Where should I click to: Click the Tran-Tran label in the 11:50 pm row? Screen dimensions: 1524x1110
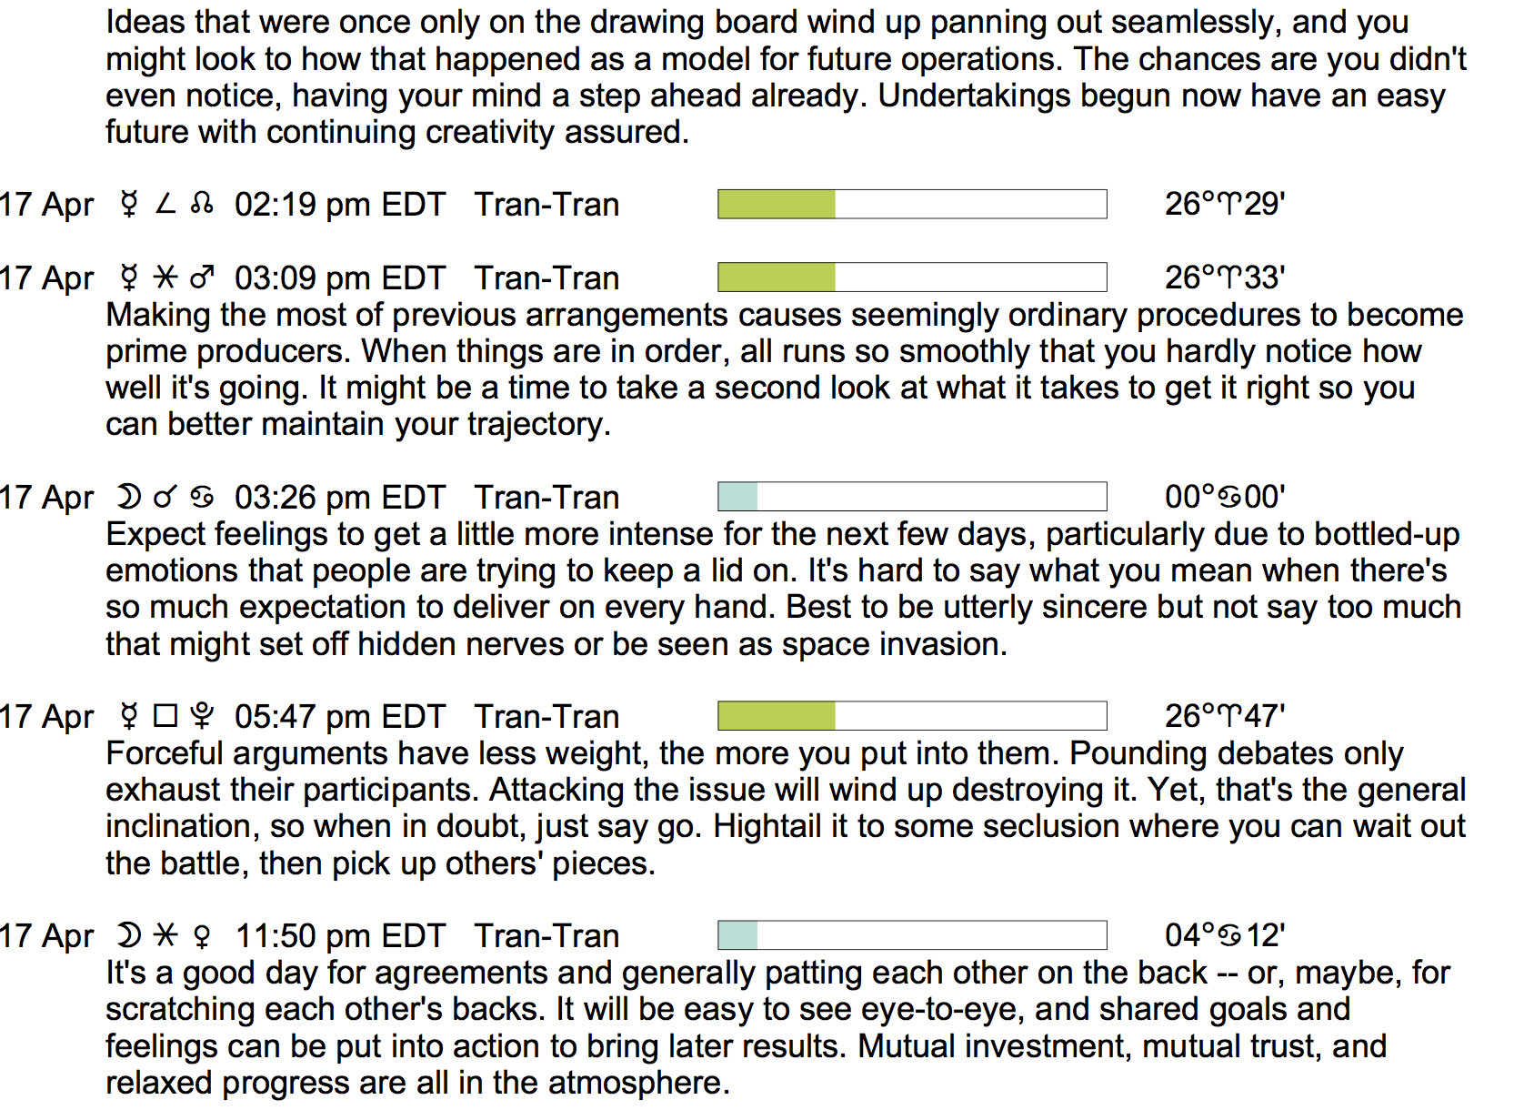click(546, 936)
